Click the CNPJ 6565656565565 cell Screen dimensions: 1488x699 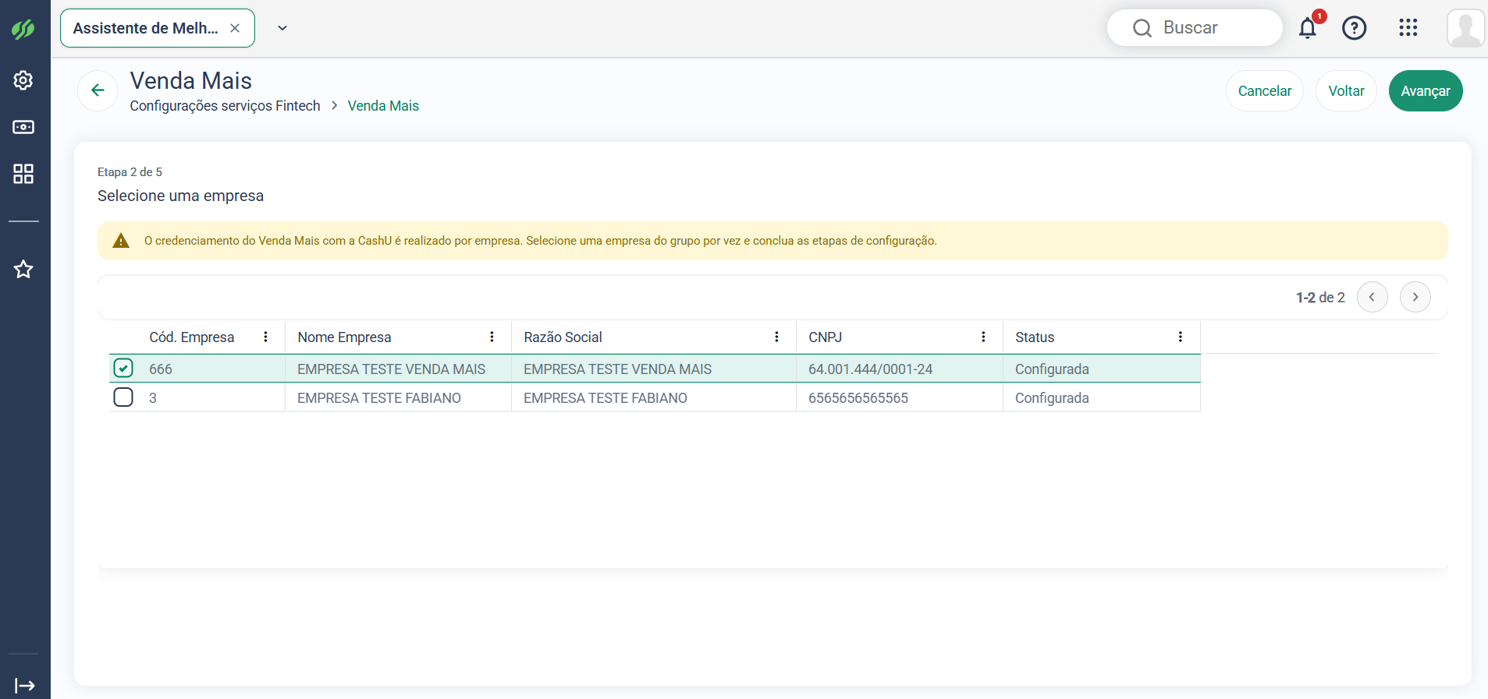click(899, 397)
